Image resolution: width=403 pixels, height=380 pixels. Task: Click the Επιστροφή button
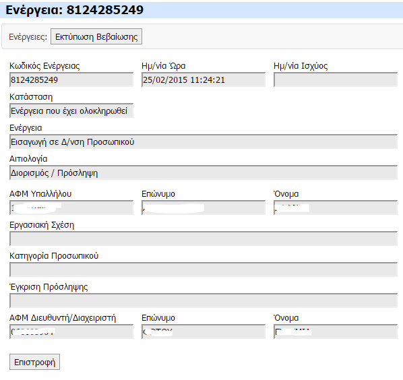34,362
